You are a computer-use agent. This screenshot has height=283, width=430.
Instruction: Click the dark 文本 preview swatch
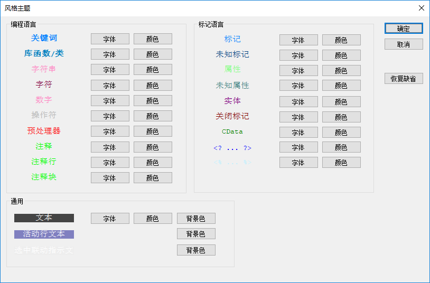pos(44,218)
